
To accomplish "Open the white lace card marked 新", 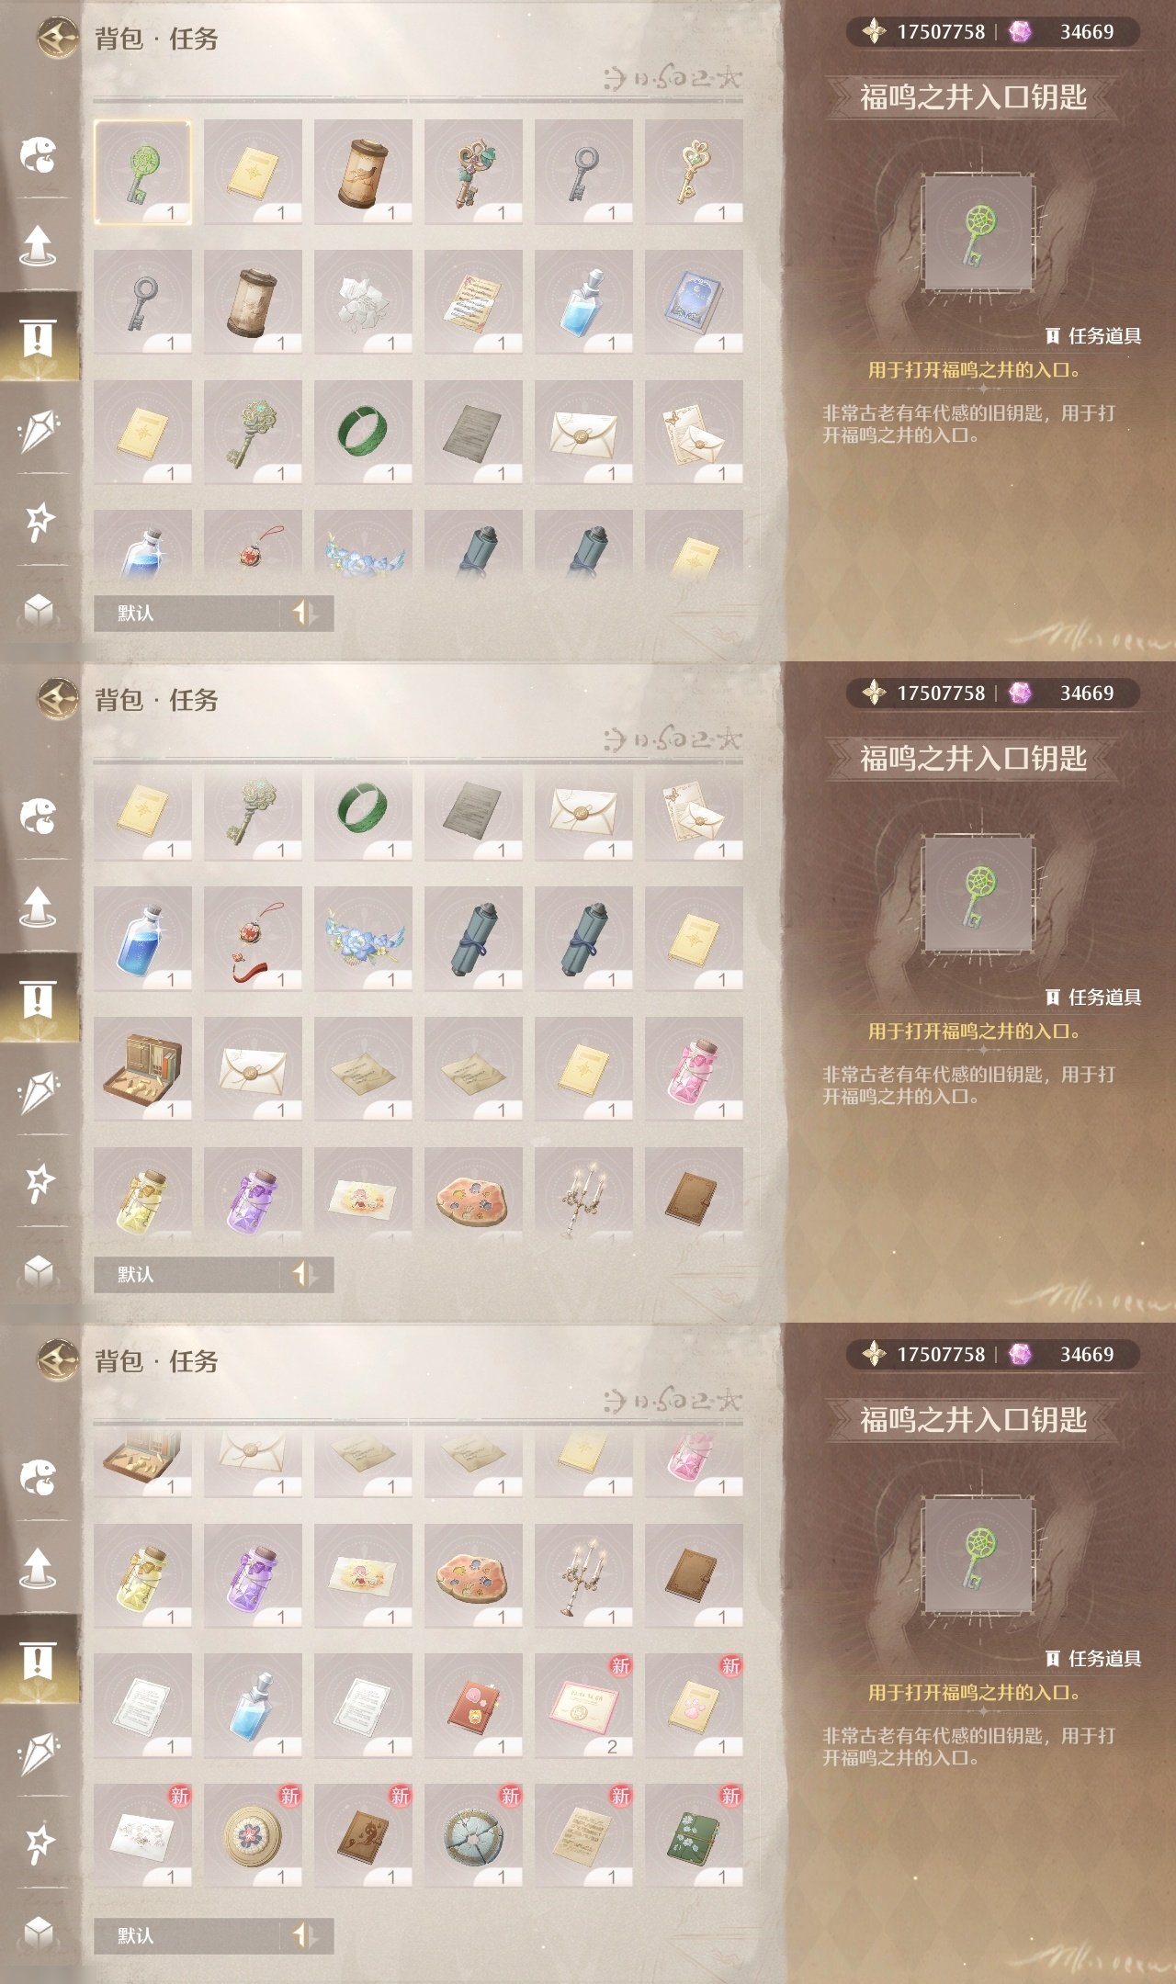I will pyautogui.click(x=142, y=1836).
